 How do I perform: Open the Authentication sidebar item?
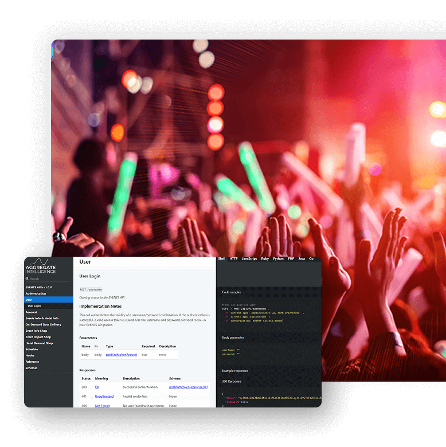[36, 293]
